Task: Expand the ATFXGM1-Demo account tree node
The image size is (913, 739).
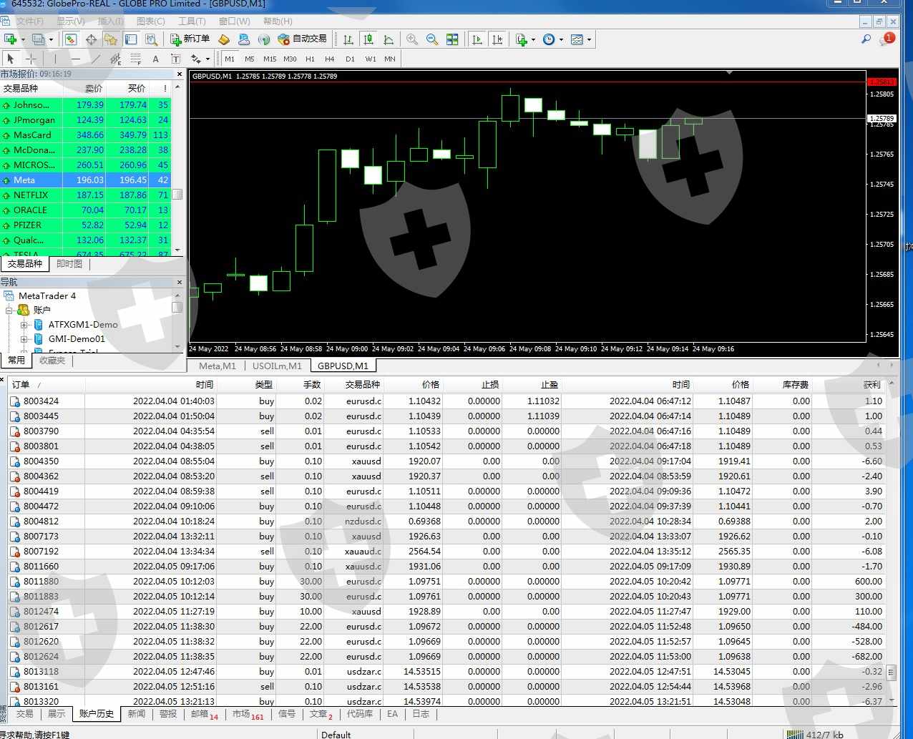Action: (24, 325)
